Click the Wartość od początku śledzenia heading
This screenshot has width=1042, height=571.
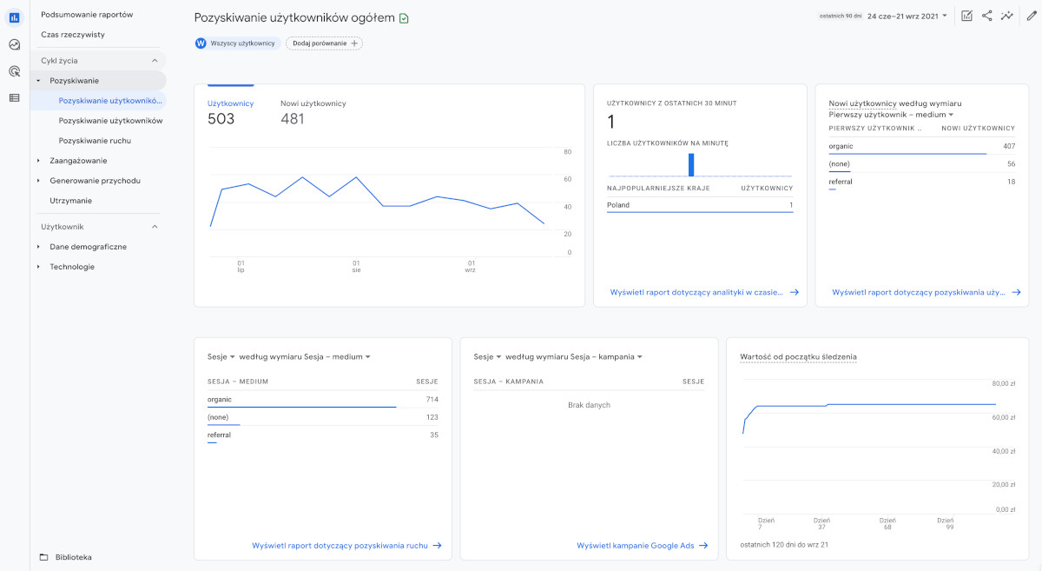coord(798,357)
